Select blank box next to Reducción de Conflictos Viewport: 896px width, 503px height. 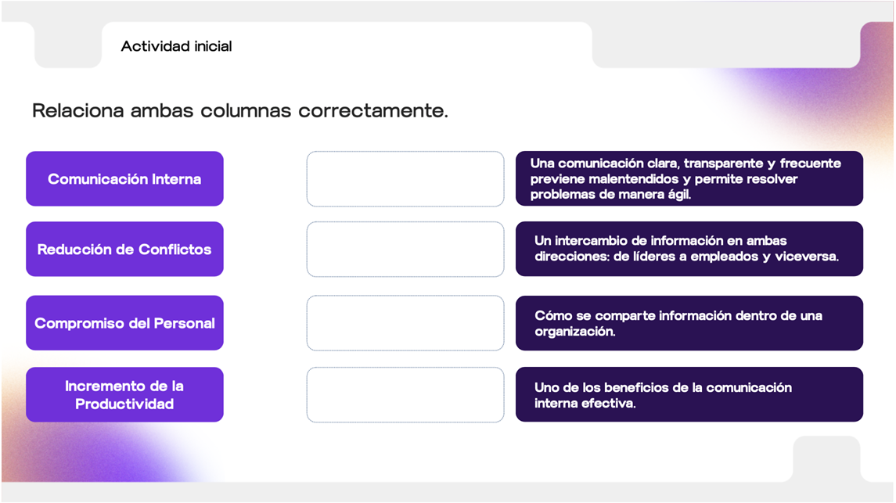405,250
